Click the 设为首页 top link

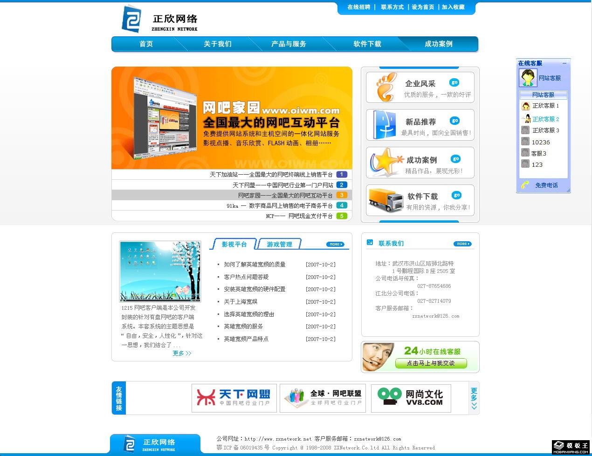point(423,7)
